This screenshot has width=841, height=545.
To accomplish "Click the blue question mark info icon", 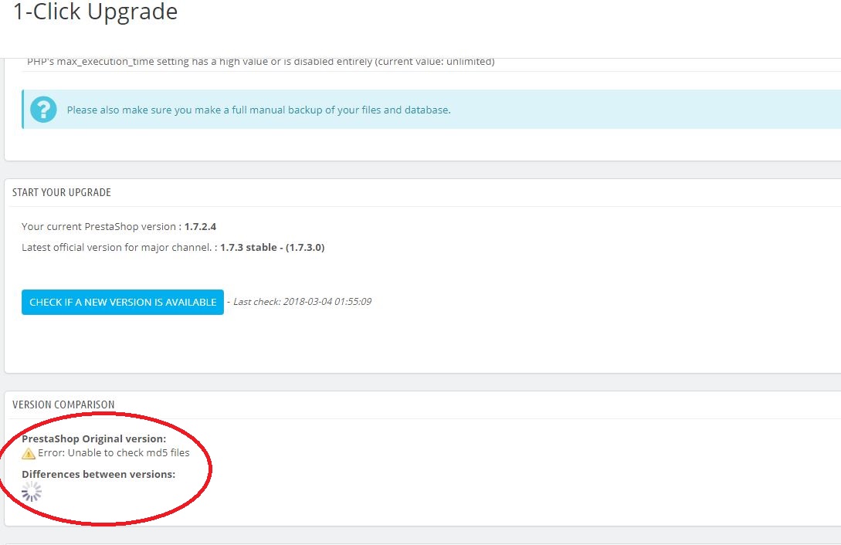I will (x=43, y=110).
